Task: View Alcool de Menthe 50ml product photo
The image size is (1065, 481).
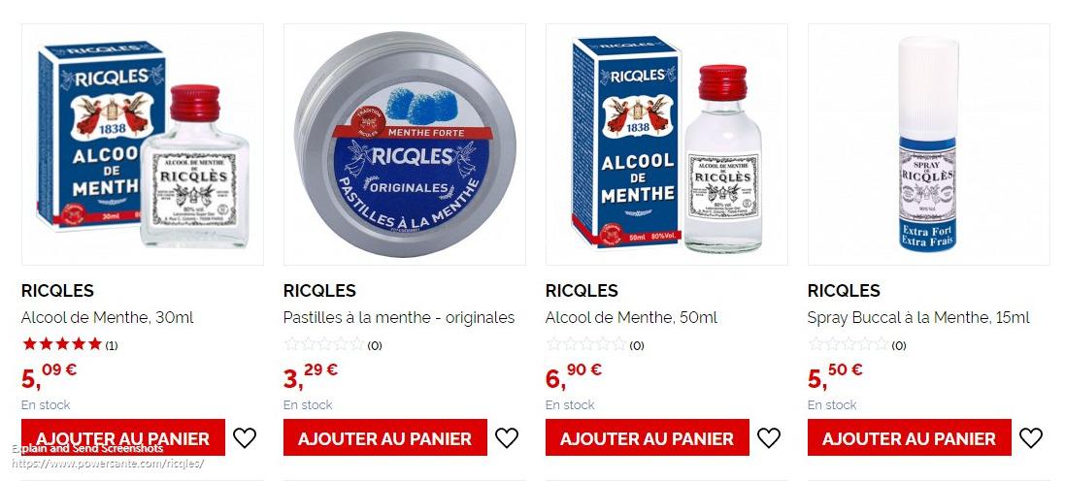Action: coord(667,144)
